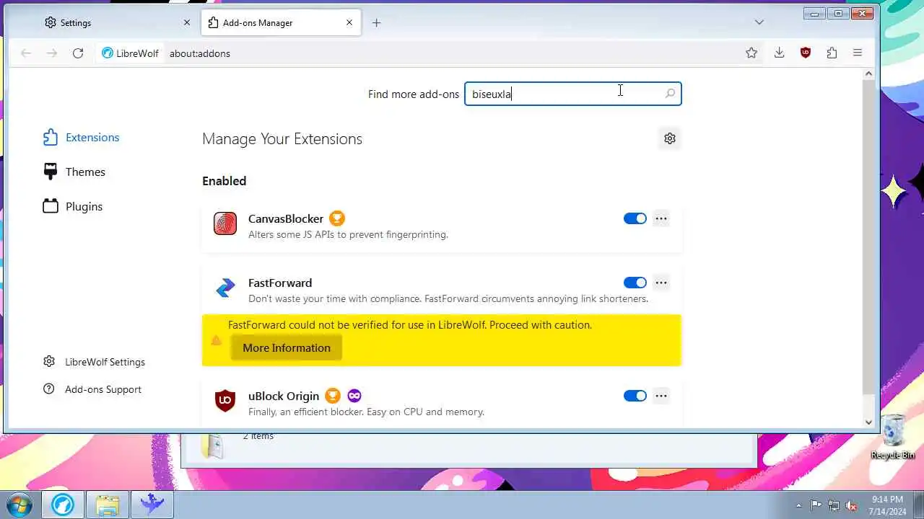Click in the Find more add-ons search field
This screenshot has height=519, width=924.
pyautogui.click(x=572, y=94)
